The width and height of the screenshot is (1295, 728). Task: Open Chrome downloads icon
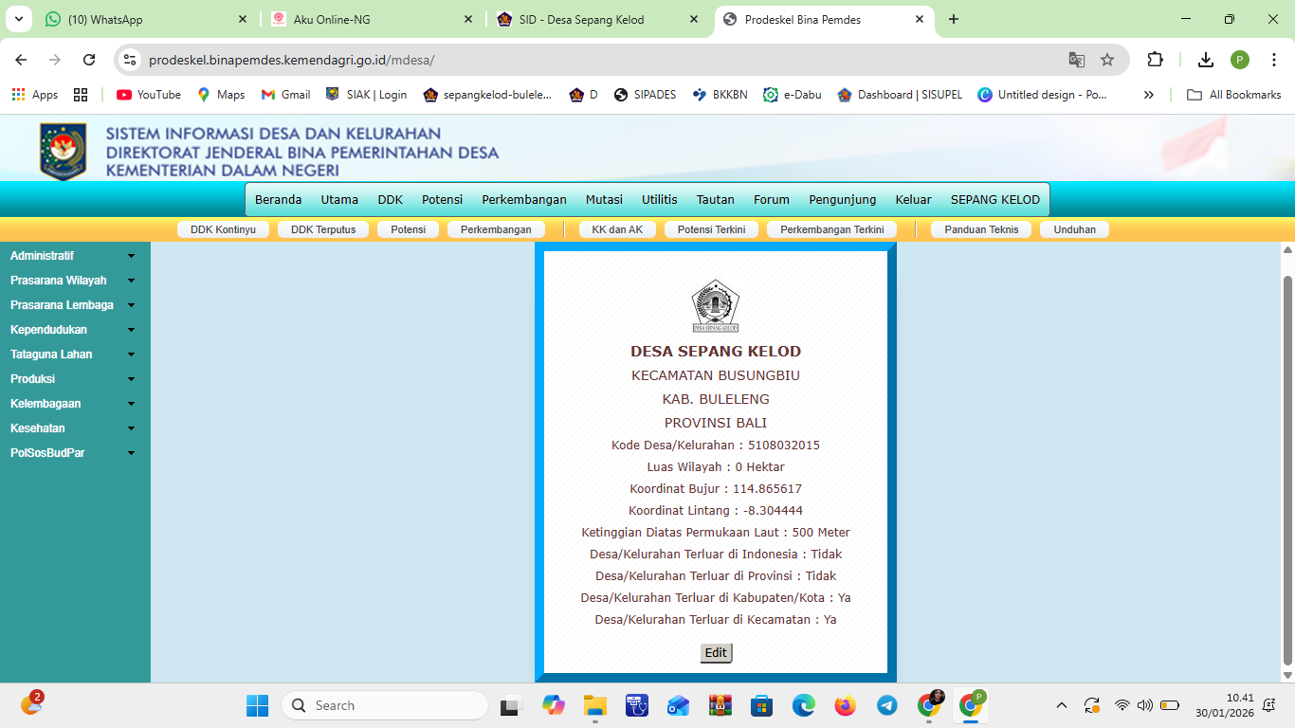point(1205,60)
